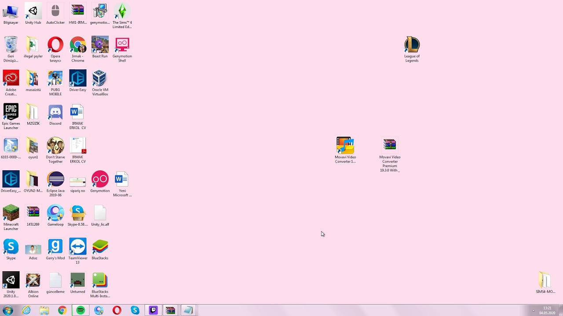Select the Gameloop shortcut
The image size is (563, 316).
[x=55, y=216]
